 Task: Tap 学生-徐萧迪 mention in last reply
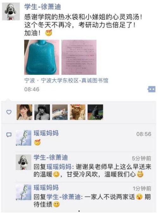pos(64,197)
